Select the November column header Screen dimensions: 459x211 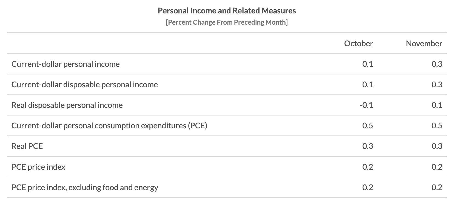pyautogui.click(x=424, y=44)
